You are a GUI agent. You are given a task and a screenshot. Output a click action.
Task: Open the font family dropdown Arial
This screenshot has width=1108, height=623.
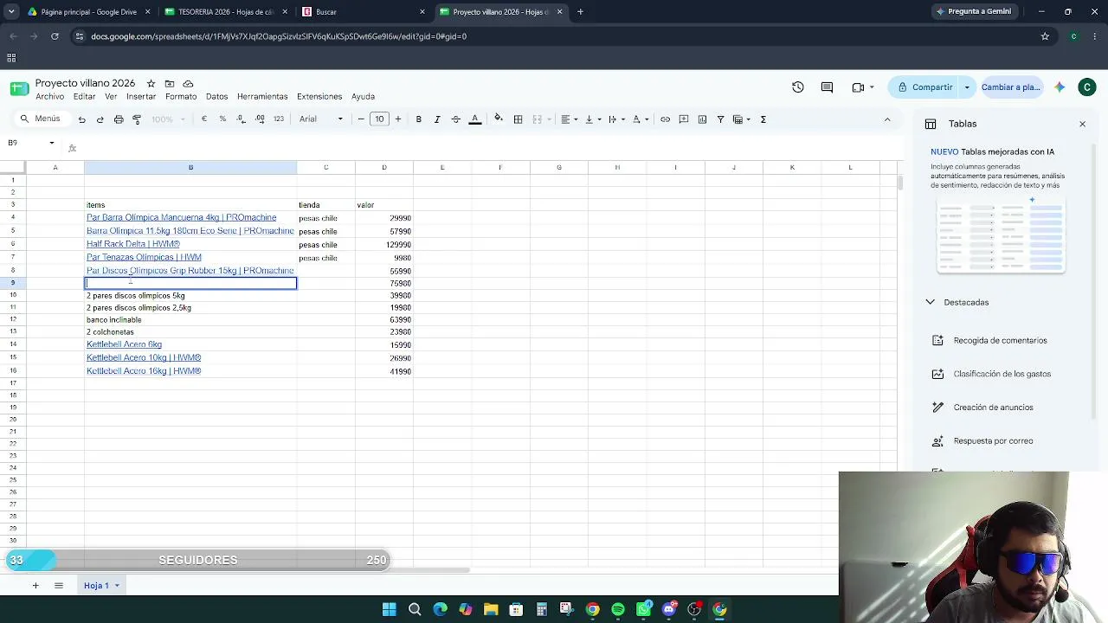pyautogui.click(x=321, y=119)
